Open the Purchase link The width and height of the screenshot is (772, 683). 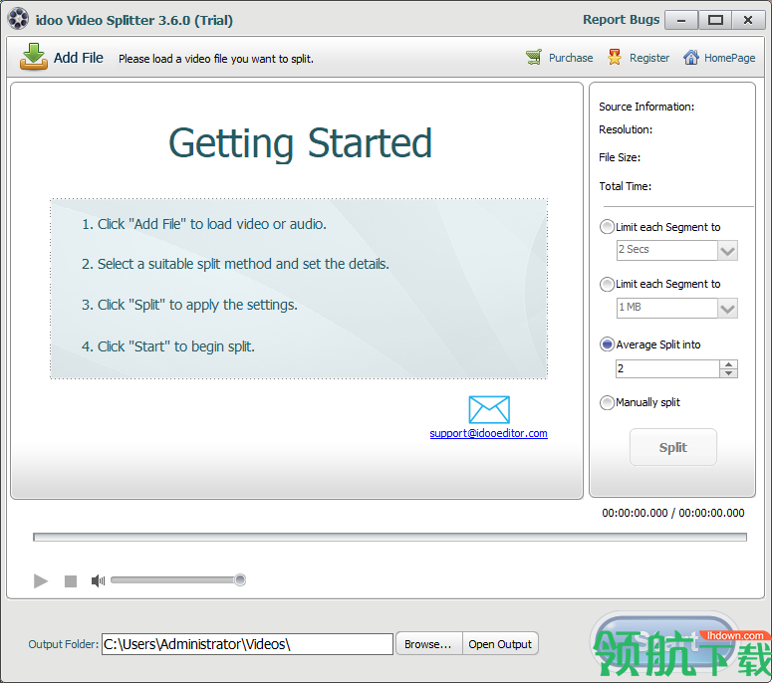tap(571, 58)
